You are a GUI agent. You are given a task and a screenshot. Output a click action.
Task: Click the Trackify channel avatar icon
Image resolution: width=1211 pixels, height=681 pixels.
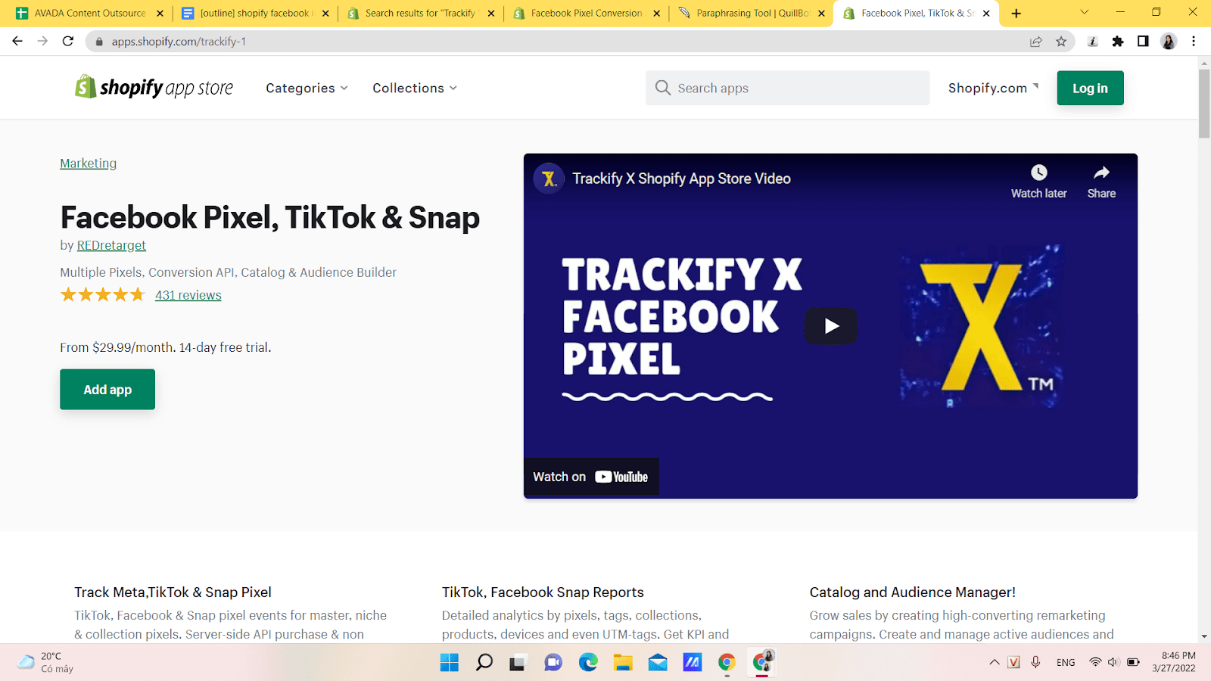point(549,179)
